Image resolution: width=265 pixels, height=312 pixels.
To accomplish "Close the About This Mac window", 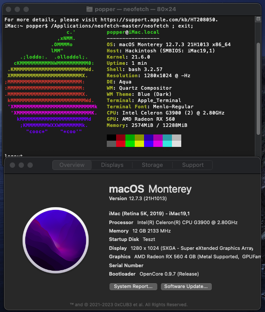I will pos(12,165).
